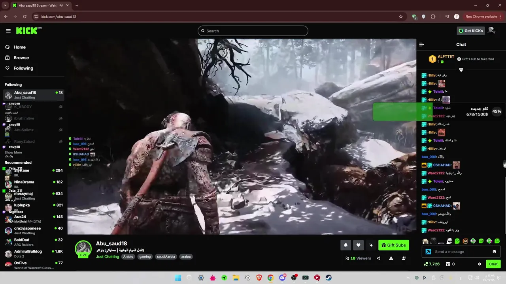Select the saudiAarbia tag
Viewport: 506px width, 284px height.
click(x=166, y=257)
